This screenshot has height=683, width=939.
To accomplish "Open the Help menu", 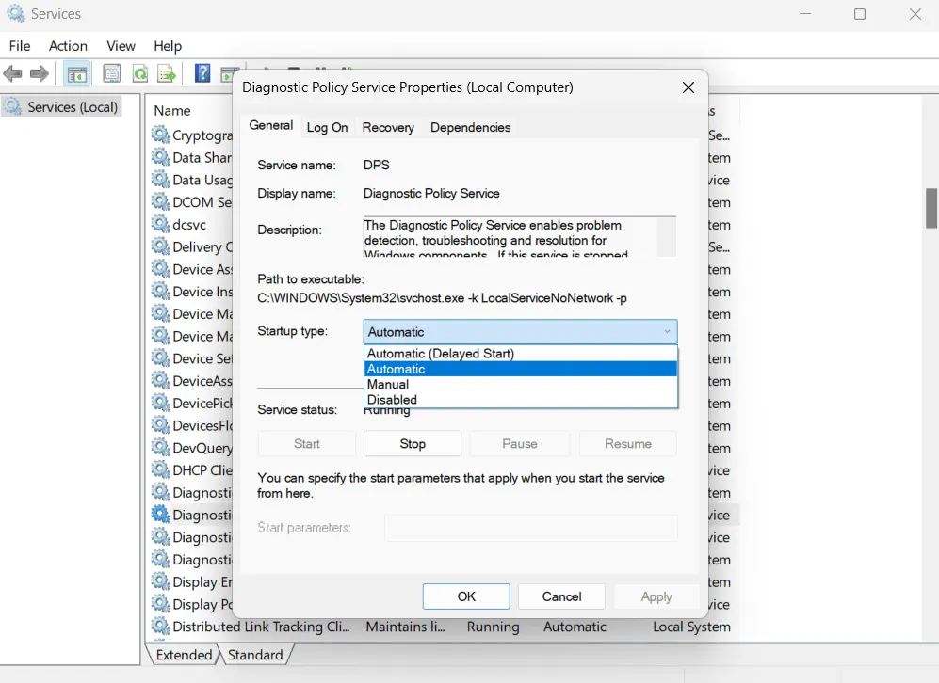I will pos(168,46).
